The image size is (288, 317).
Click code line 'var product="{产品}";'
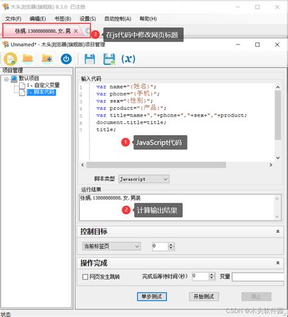click(x=131, y=108)
